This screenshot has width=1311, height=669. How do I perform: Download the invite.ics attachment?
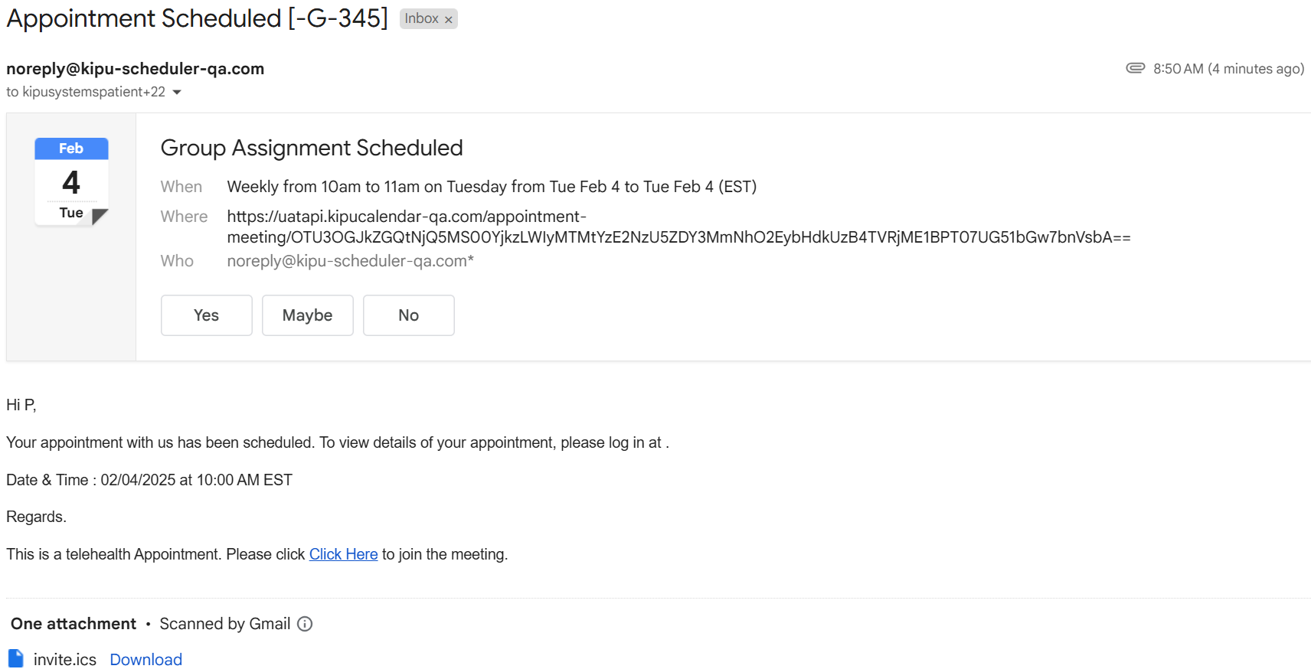click(145, 659)
